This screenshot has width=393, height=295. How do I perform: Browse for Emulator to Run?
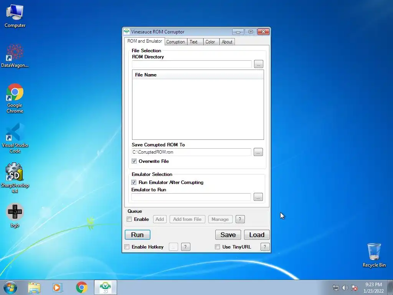click(x=258, y=197)
